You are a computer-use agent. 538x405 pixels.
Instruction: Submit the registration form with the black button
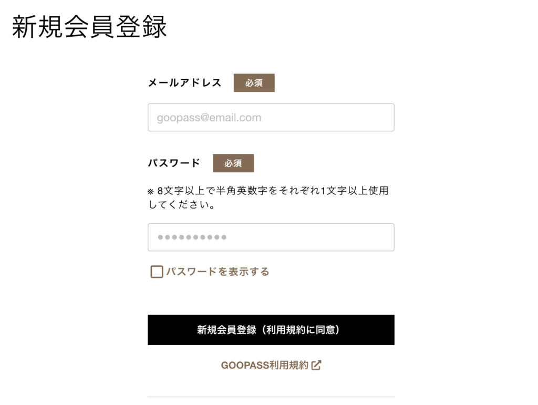pyautogui.click(x=271, y=330)
